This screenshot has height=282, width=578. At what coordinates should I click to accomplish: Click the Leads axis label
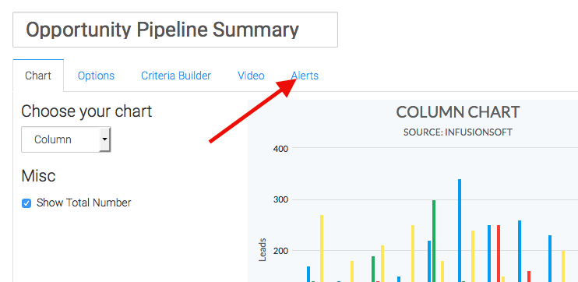[262, 250]
